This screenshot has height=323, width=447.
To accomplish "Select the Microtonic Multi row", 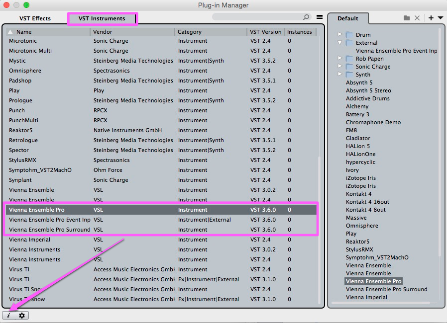I will point(161,51).
